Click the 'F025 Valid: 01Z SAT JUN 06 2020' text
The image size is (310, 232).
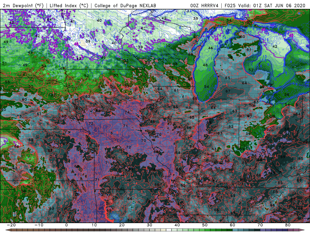coord(265,5)
